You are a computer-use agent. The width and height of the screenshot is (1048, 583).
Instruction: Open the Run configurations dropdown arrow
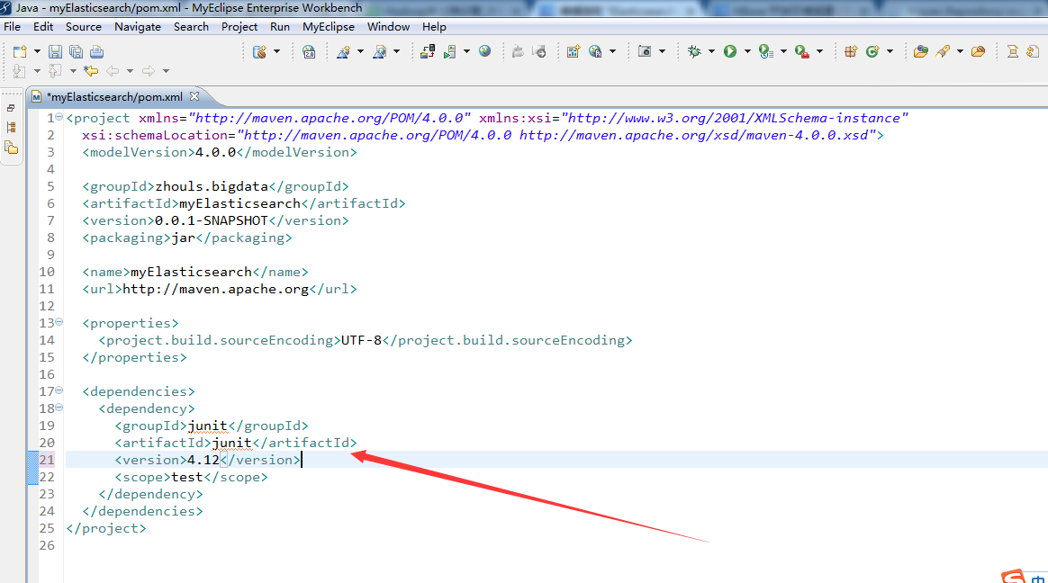(747, 51)
